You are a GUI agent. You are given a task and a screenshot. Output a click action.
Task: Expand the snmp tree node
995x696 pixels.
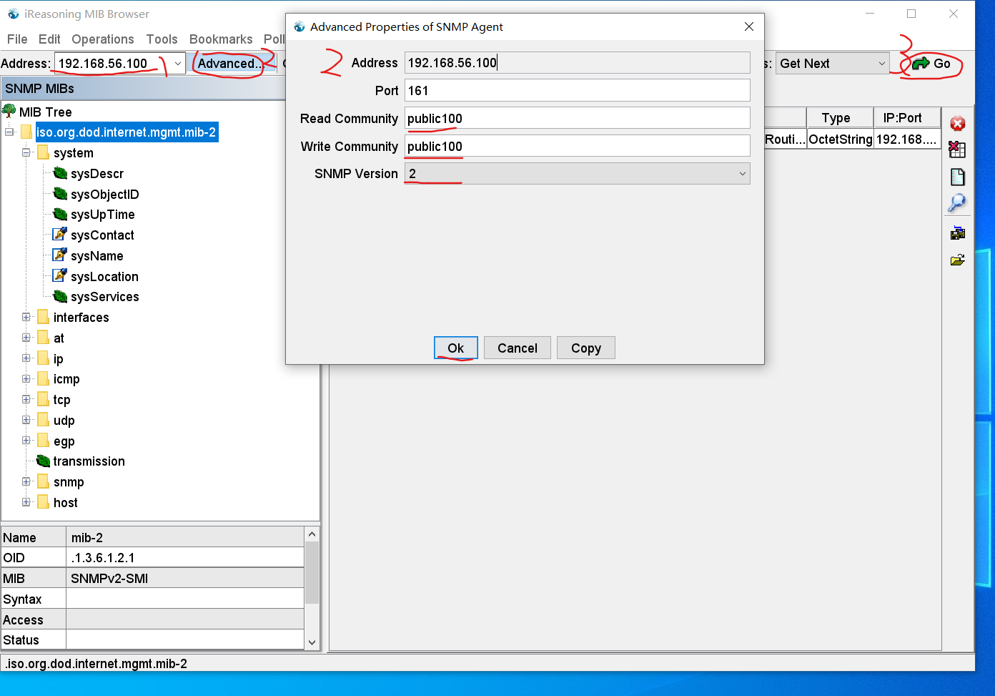[x=26, y=481]
